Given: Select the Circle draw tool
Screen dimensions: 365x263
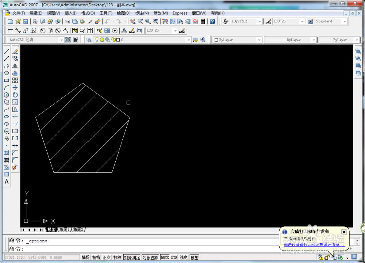Looking at the screenshot, I should point(7,95).
